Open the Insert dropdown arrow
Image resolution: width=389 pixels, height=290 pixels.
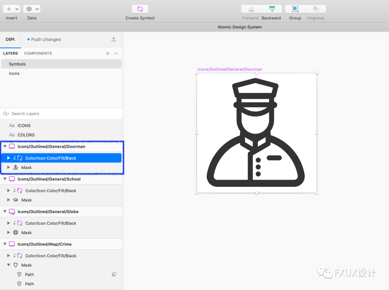pos(17,9)
